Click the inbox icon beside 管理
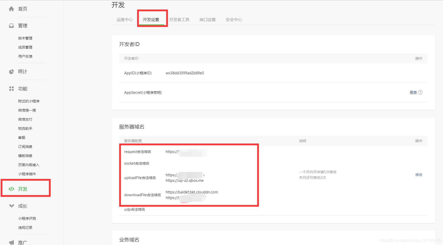Screen dimensions: 443x245 point(11,26)
